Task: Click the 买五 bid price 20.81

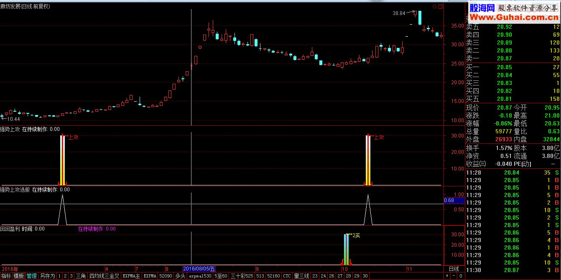Action: (504, 99)
